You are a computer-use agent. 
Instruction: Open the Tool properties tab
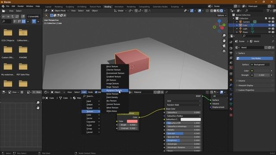231,42
